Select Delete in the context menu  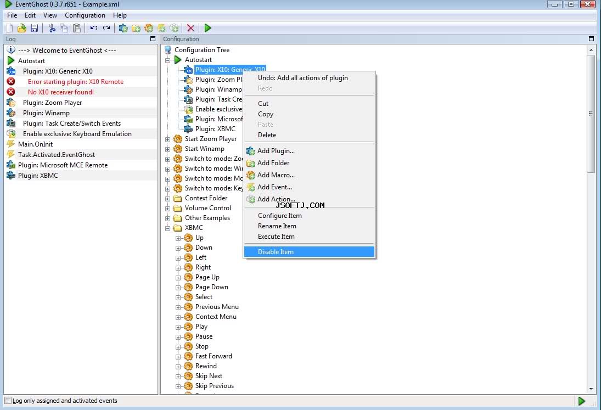click(x=309, y=135)
